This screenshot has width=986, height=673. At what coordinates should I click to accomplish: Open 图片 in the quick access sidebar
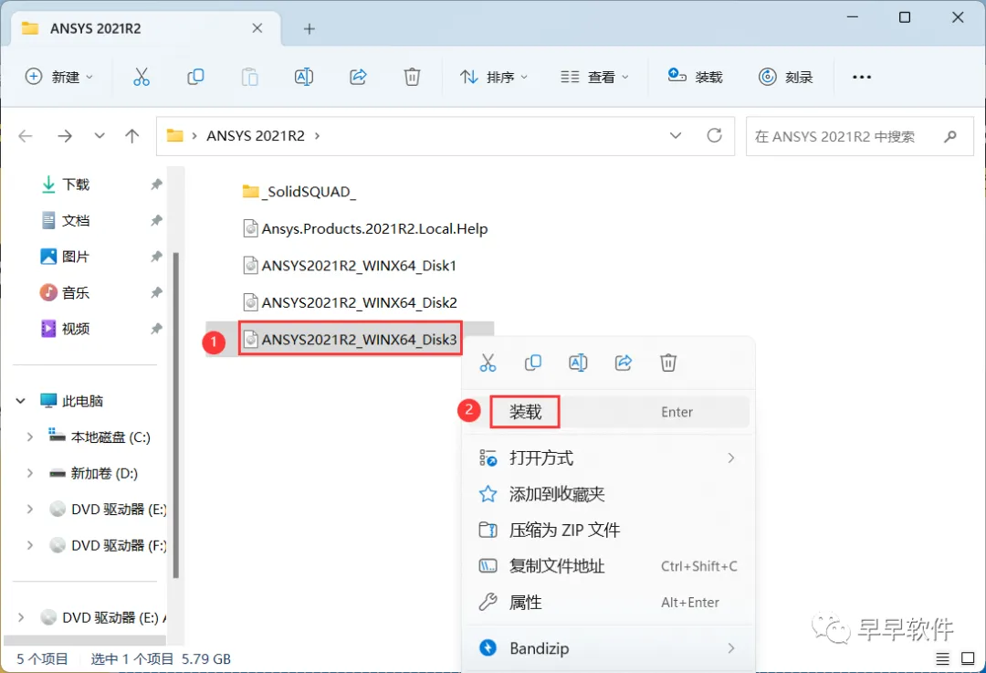point(76,257)
